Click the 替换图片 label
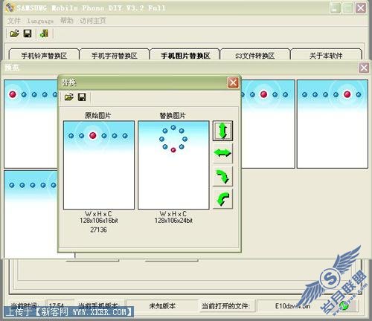Image resolution: width=372 pixels, height=321 pixels. click(173, 115)
